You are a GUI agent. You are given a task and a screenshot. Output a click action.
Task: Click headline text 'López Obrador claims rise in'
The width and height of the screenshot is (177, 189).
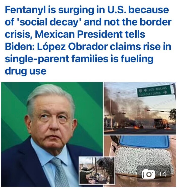coord(104,47)
